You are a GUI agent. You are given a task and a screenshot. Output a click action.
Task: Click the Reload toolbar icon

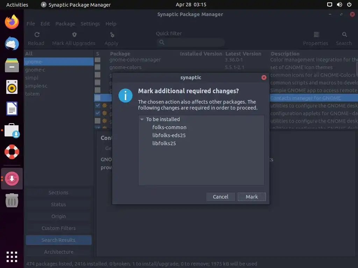pos(37,35)
